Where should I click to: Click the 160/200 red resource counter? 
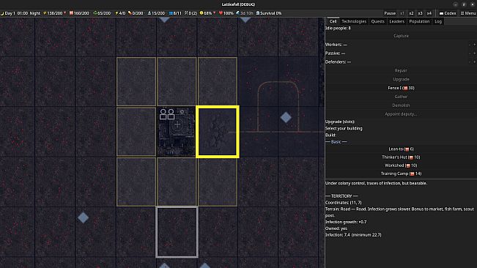(79, 13)
